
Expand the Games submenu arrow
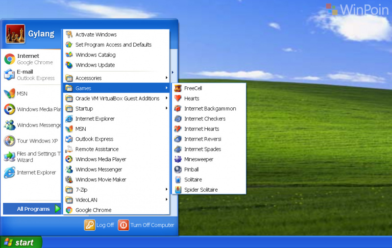point(167,88)
